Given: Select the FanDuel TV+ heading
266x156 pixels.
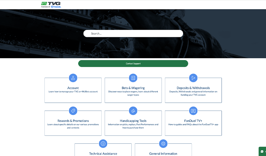Looking at the screenshot, I should (x=193, y=121).
